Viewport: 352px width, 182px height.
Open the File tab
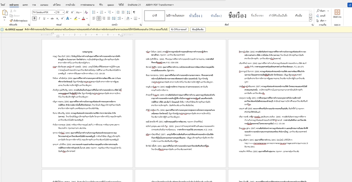[x=3, y=5]
